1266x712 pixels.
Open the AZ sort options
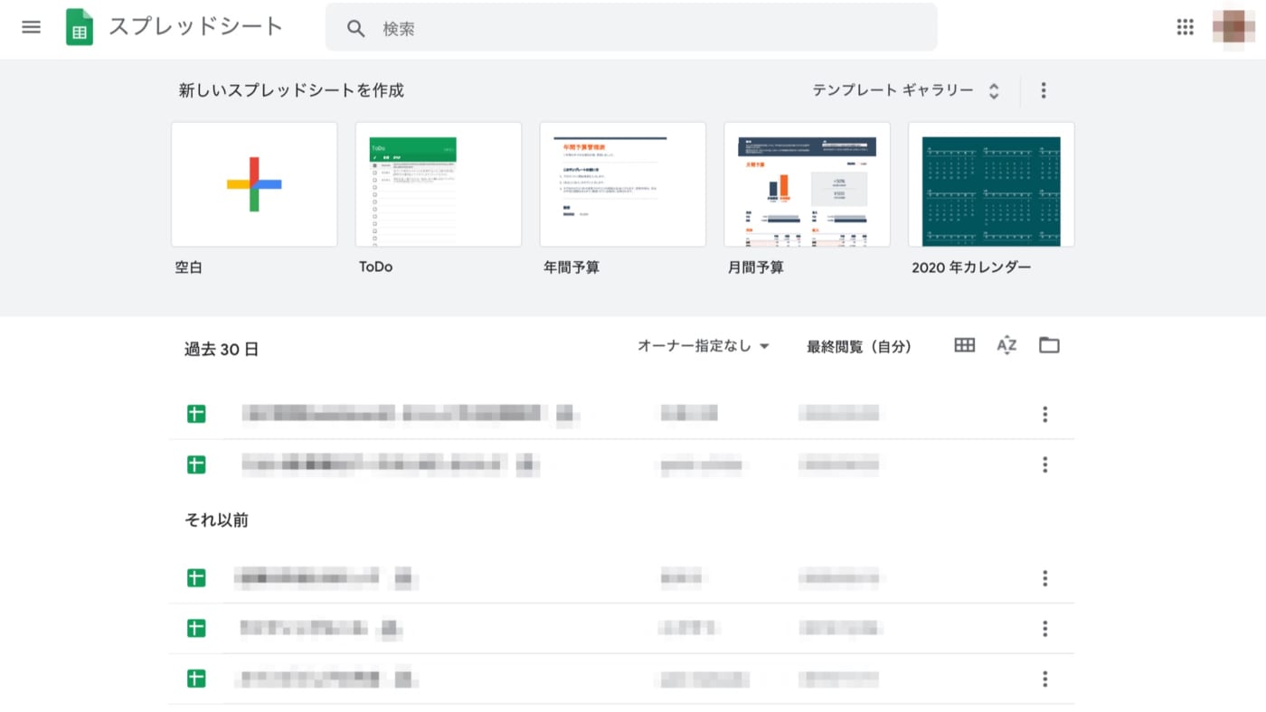pos(1006,345)
